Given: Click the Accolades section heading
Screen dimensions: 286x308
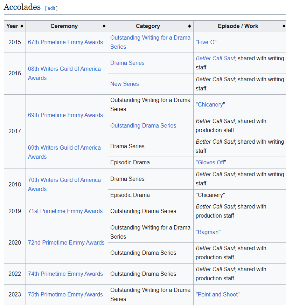Looking at the screenshot, I should [22, 7].
